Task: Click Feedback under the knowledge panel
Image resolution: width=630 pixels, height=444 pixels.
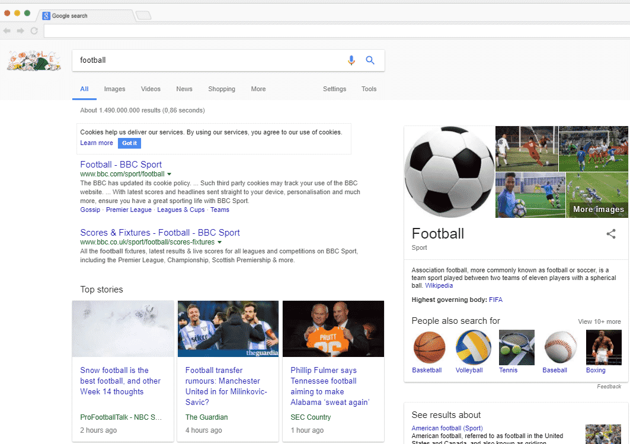Action: pos(609,387)
